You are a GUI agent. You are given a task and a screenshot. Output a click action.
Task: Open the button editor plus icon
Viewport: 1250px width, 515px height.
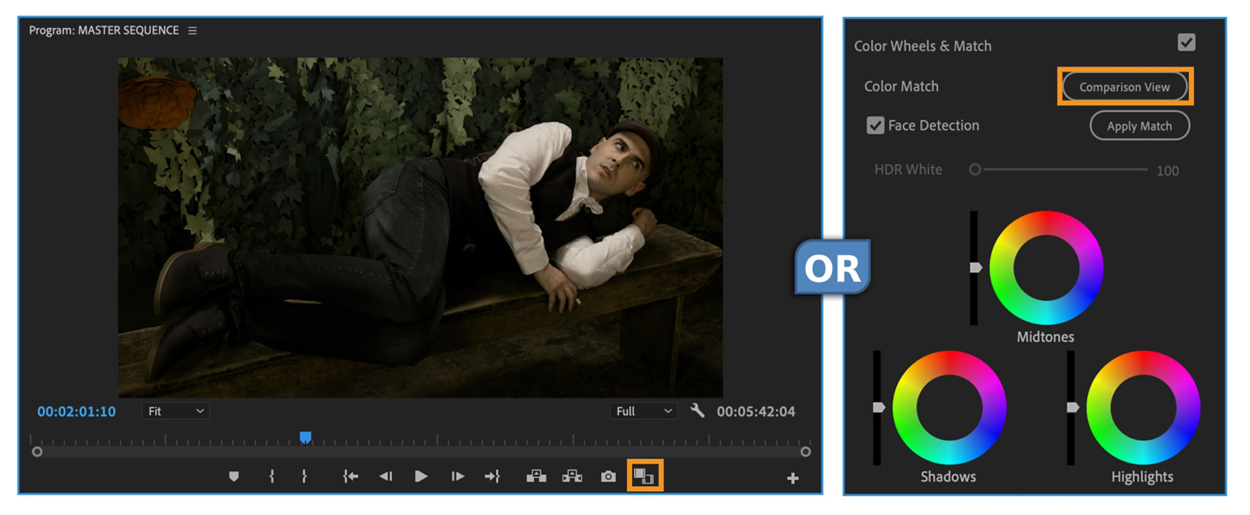pos(792,479)
